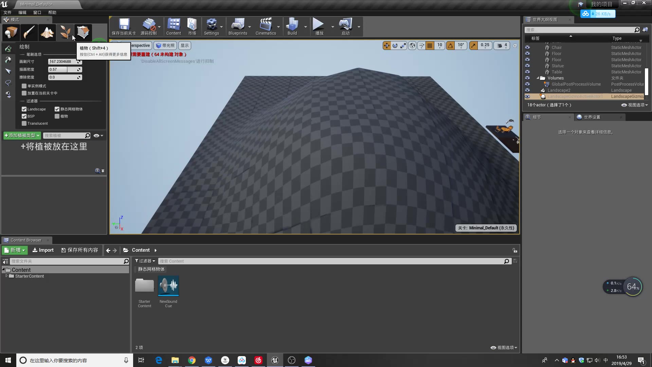Toggle world/local coordinate space globe icon
The width and height of the screenshot is (652, 367).
[412, 45]
